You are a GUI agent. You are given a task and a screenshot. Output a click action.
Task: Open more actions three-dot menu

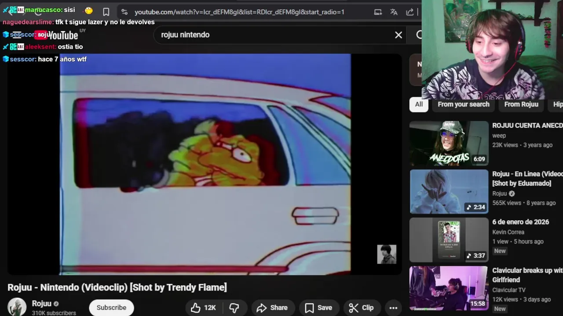[x=393, y=308]
